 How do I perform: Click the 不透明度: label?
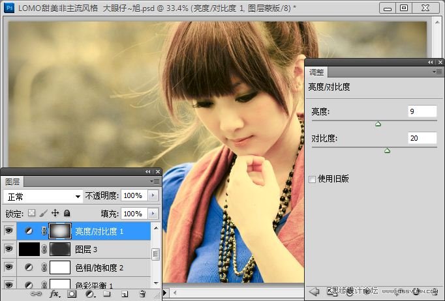pos(102,195)
